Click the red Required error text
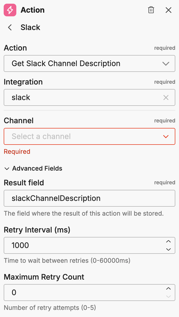 (x=17, y=152)
